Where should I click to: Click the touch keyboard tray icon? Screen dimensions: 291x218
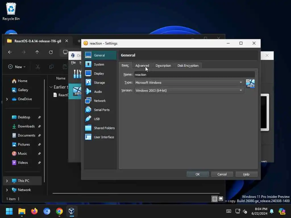pos(229,211)
